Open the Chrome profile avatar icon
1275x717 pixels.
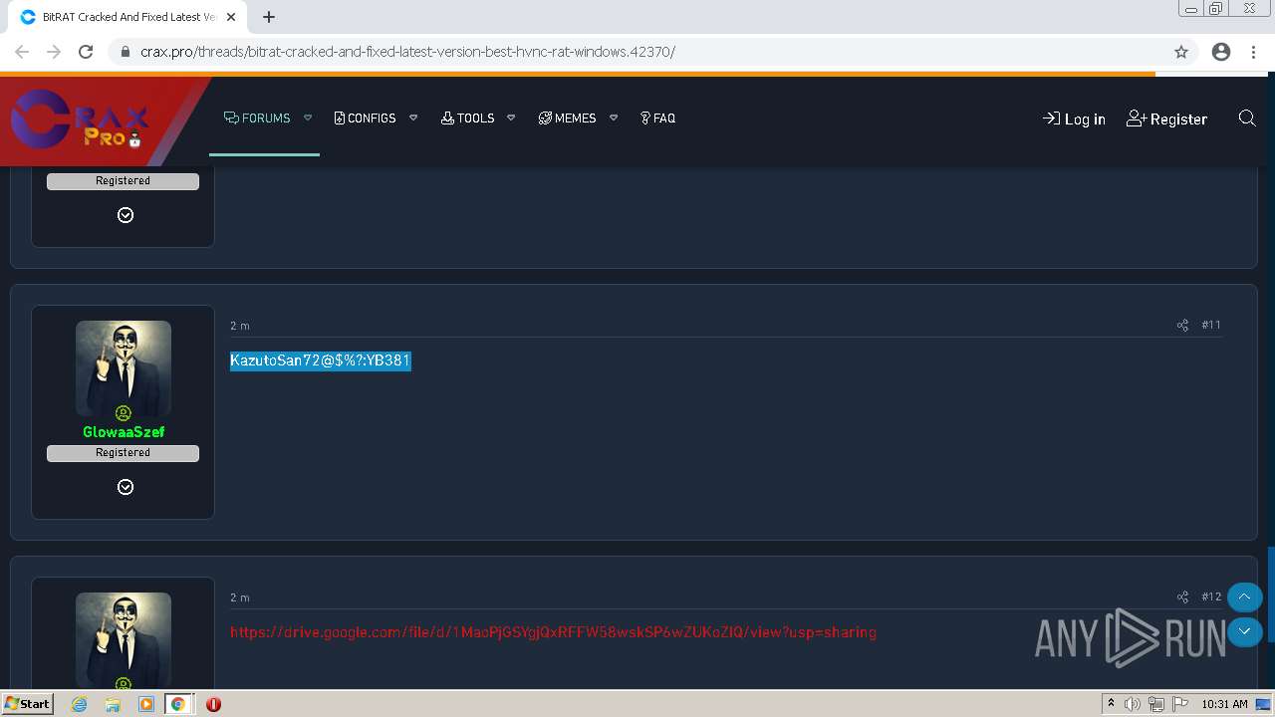click(1221, 52)
